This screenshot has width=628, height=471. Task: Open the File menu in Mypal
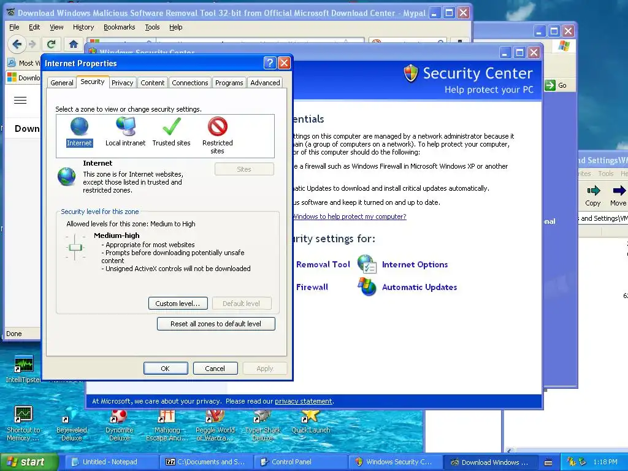point(14,27)
